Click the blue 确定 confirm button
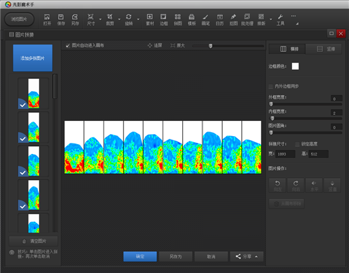This screenshot has width=349, height=273. (x=140, y=256)
